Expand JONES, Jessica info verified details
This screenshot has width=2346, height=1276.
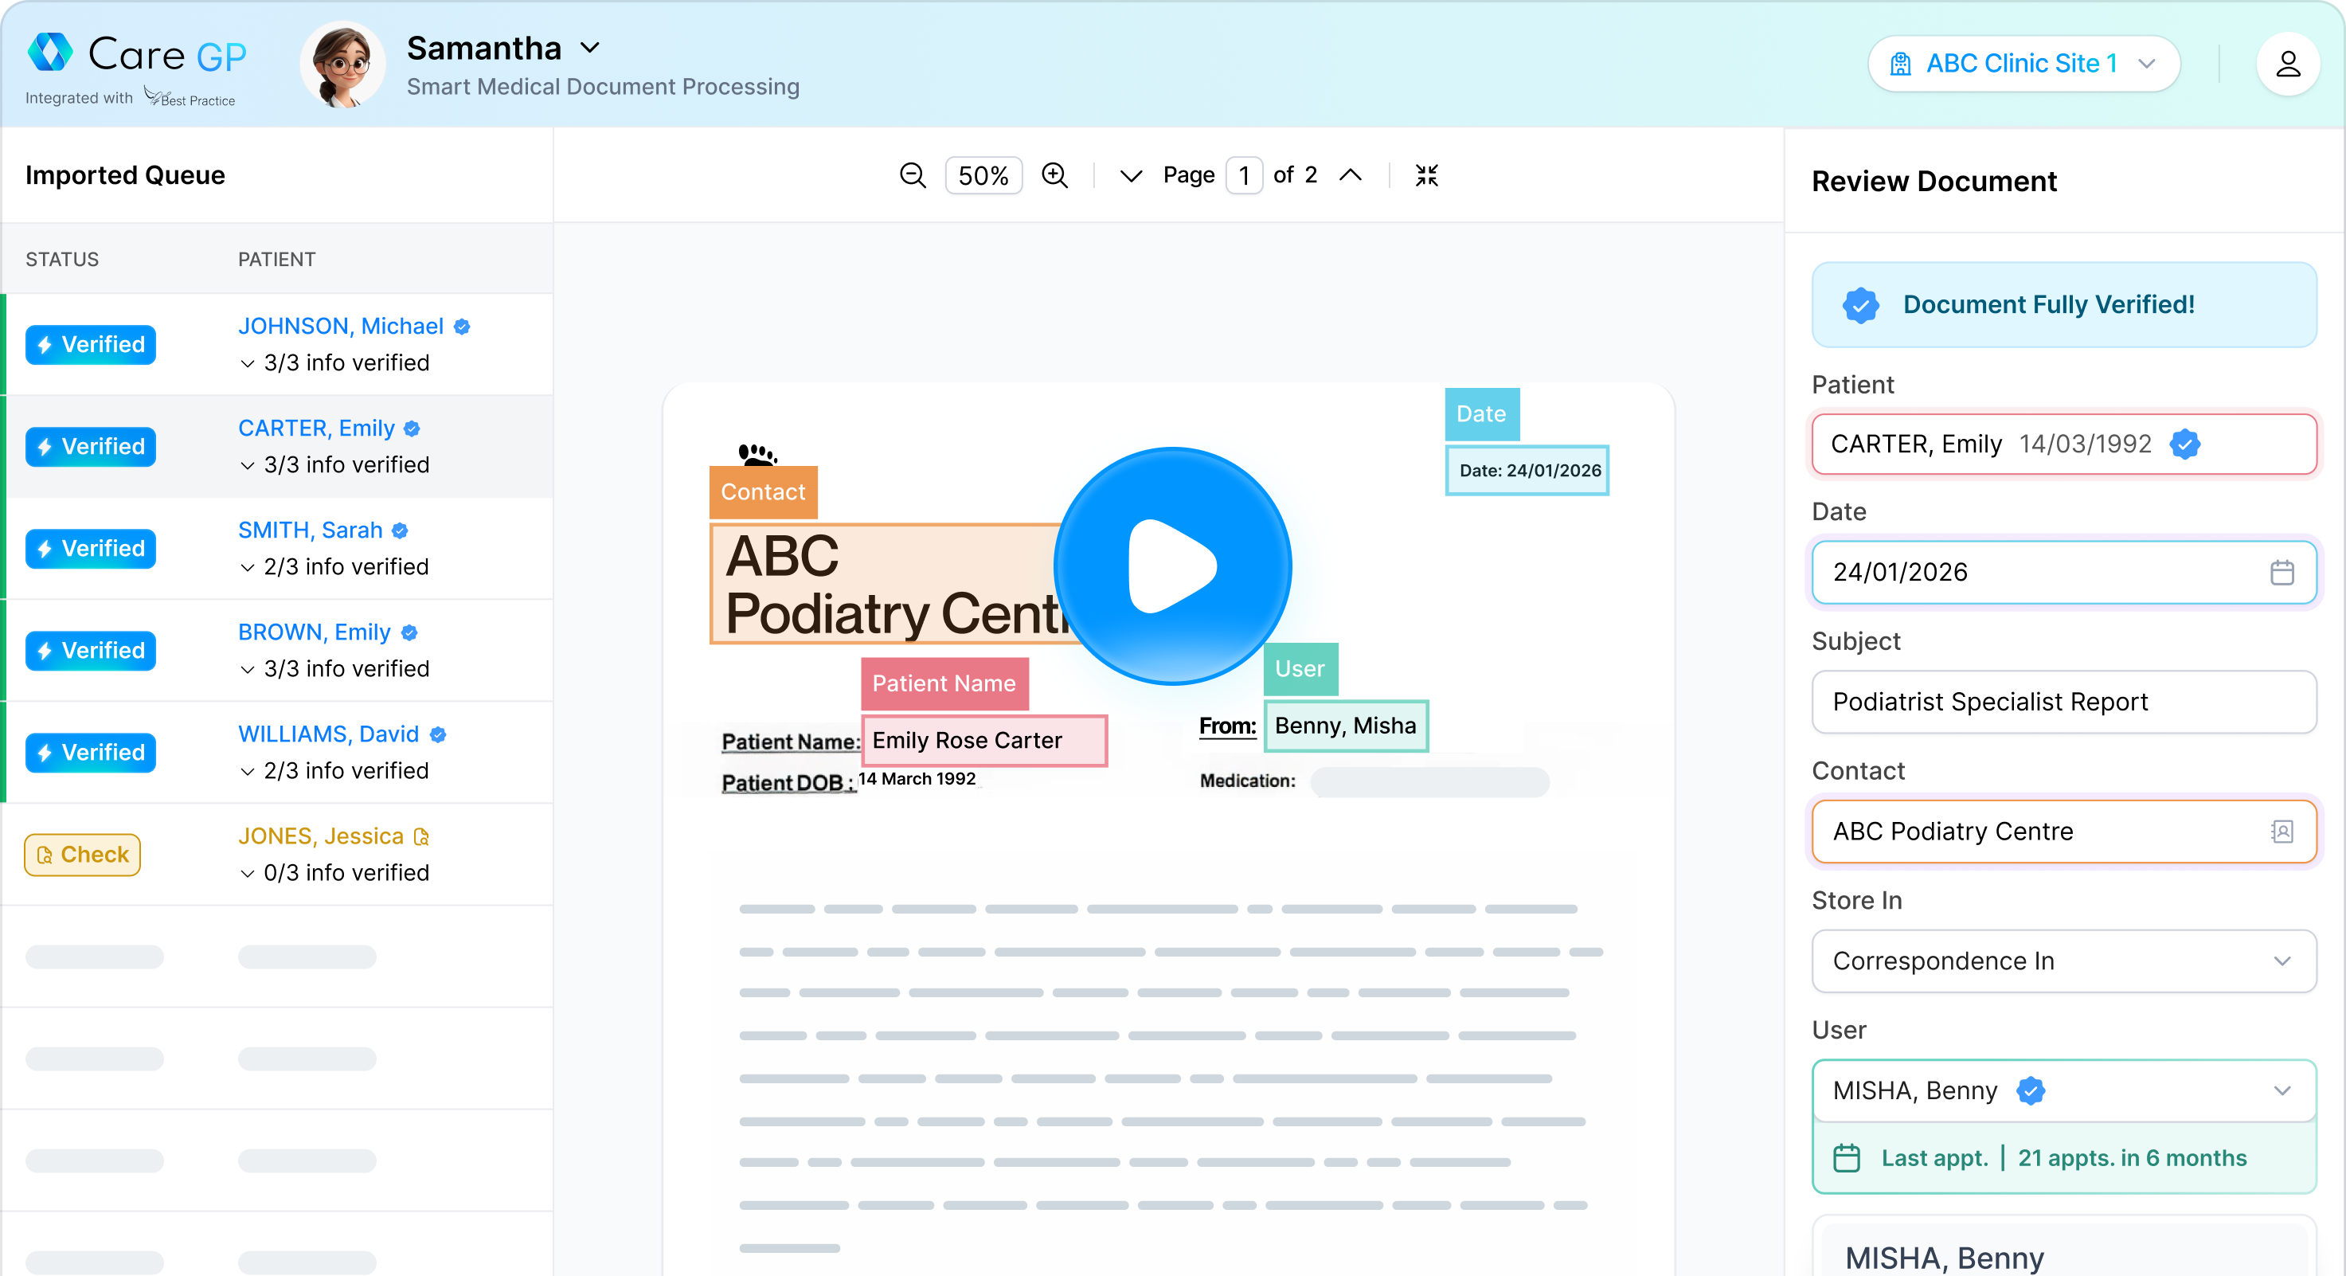tap(248, 874)
